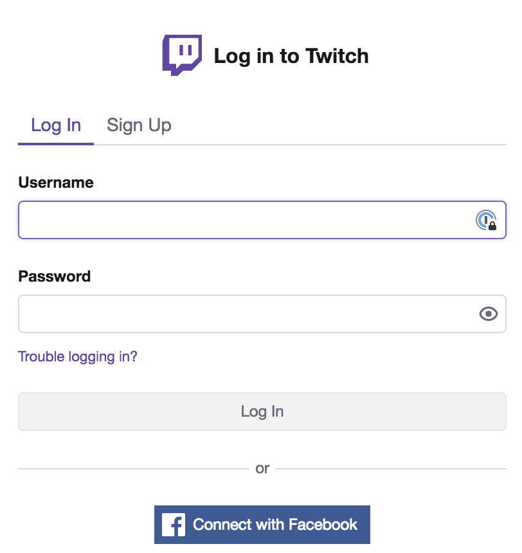This screenshot has width=522, height=553.
Task: Click the divider line left of 'or'
Action: click(x=134, y=469)
